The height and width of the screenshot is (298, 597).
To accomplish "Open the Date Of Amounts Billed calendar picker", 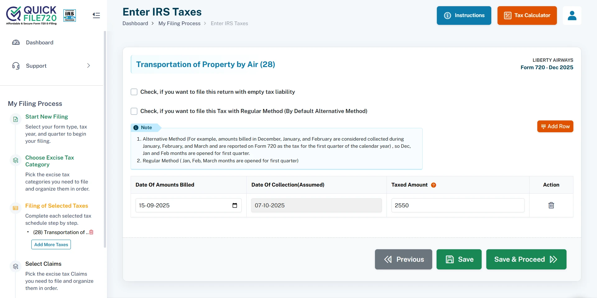I will click(235, 205).
